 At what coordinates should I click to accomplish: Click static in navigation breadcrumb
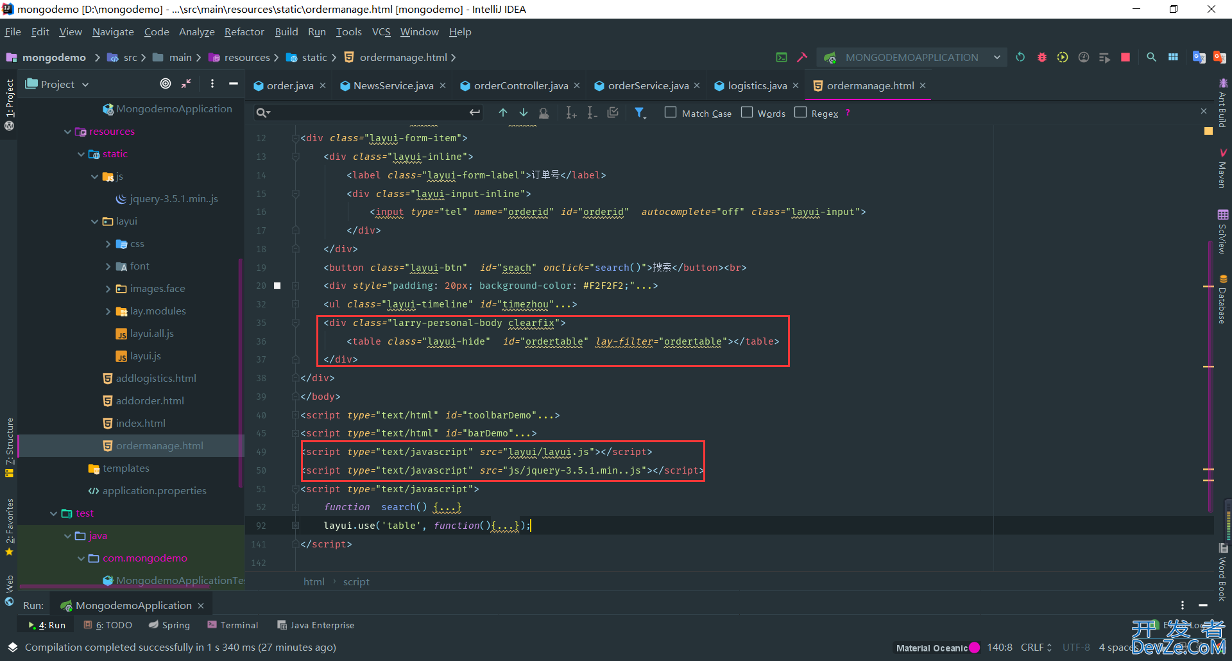point(314,57)
